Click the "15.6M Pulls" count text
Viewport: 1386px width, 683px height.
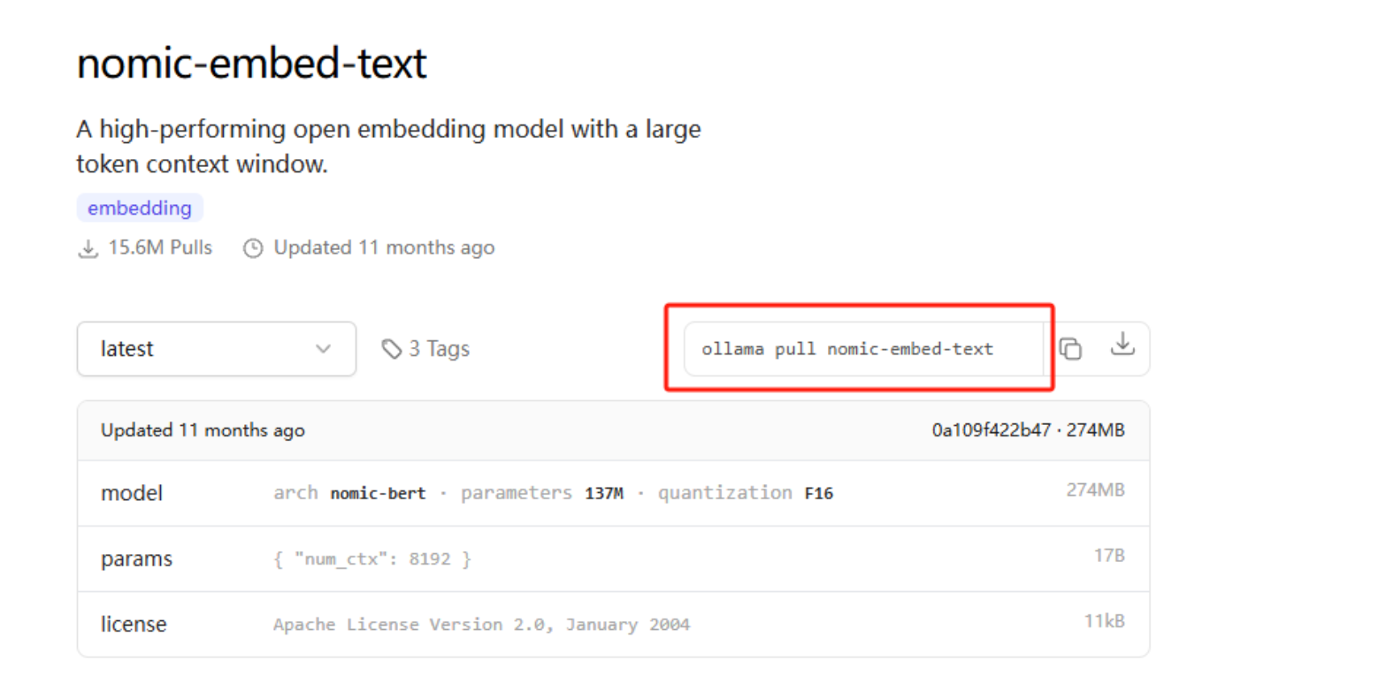[x=160, y=247]
